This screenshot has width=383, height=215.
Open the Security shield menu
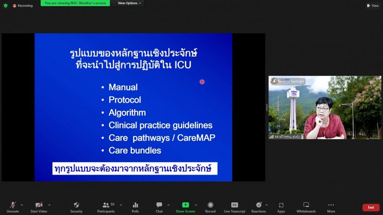coord(76,207)
